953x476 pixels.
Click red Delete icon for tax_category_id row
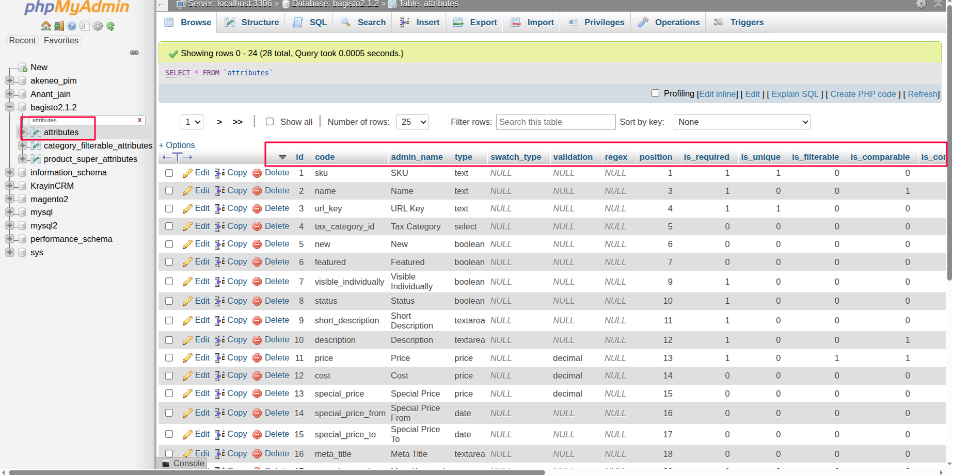(x=257, y=227)
